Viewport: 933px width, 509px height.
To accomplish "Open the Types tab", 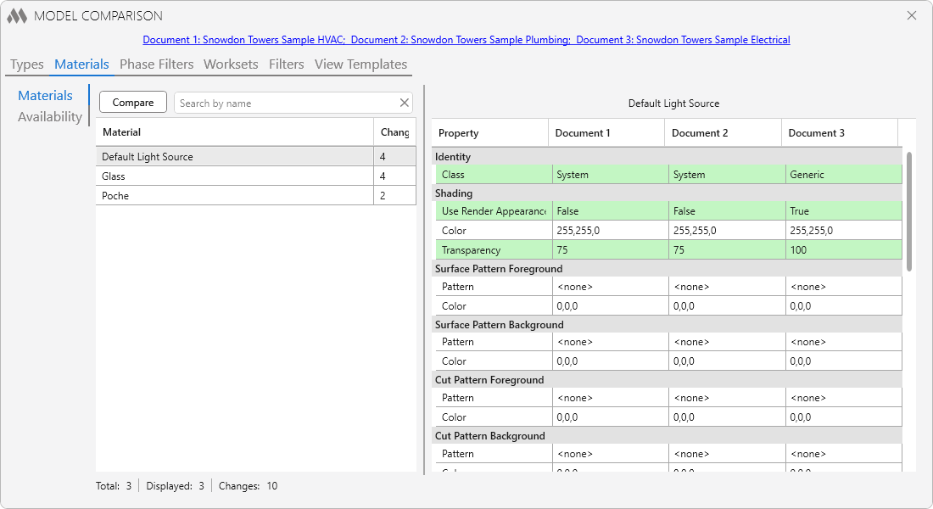I will click(x=27, y=64).
